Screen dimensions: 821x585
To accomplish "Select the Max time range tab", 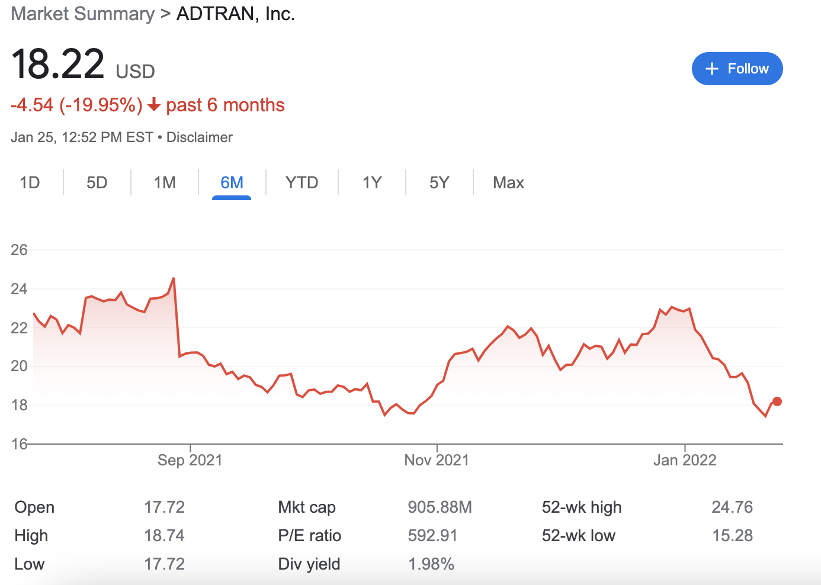I will coord(508,182).
